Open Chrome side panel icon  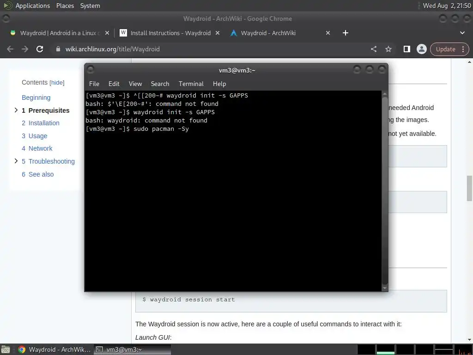(406, 49)
